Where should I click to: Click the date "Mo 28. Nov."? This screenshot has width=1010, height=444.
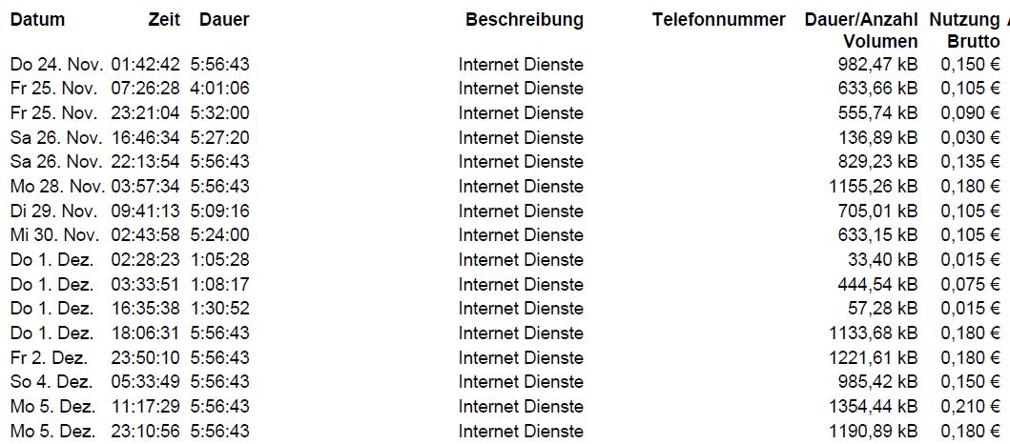coord(56,187)
